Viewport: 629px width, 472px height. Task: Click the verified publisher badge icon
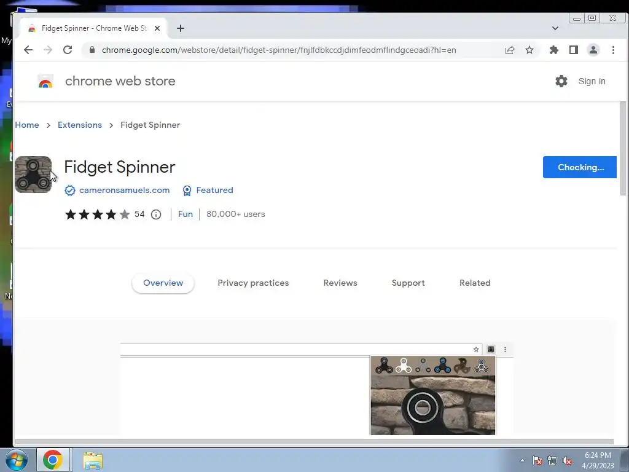pyautogui.click(x=70, y=191)
